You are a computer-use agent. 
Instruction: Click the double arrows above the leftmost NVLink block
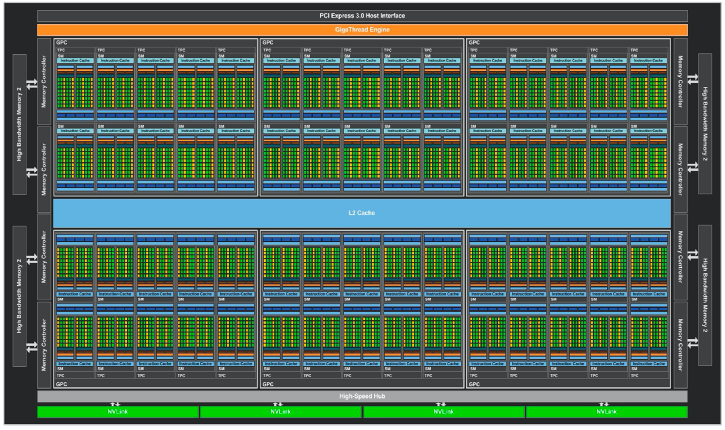[x=115, y=404]
